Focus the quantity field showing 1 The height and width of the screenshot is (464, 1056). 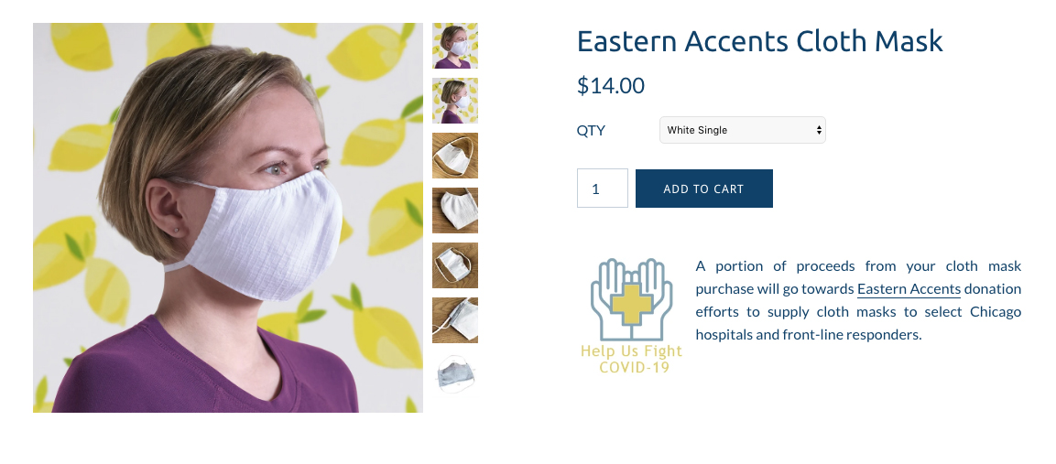click(602, 189)
